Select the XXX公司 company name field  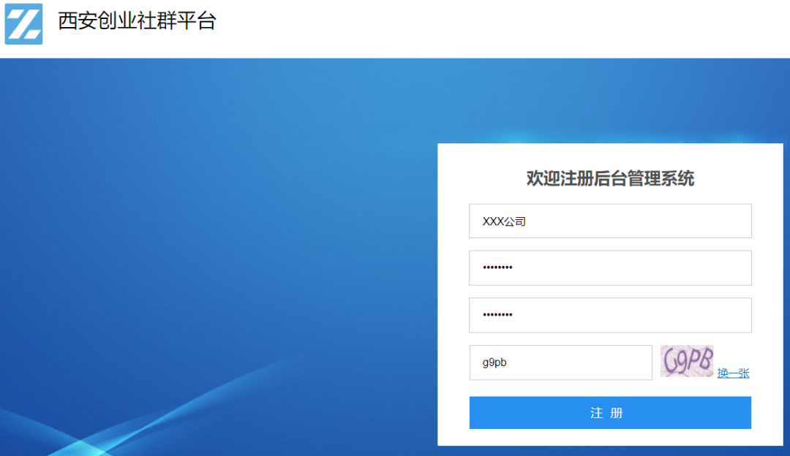(610, 220)
